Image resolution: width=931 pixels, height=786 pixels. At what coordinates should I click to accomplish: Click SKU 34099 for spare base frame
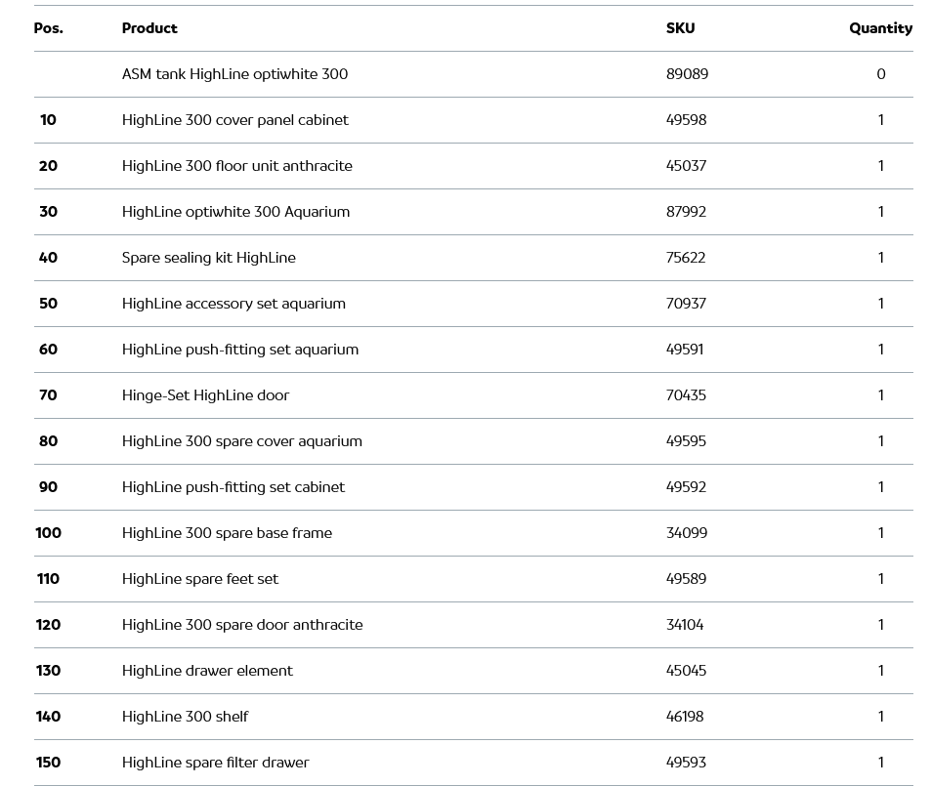tap(686, 533)
